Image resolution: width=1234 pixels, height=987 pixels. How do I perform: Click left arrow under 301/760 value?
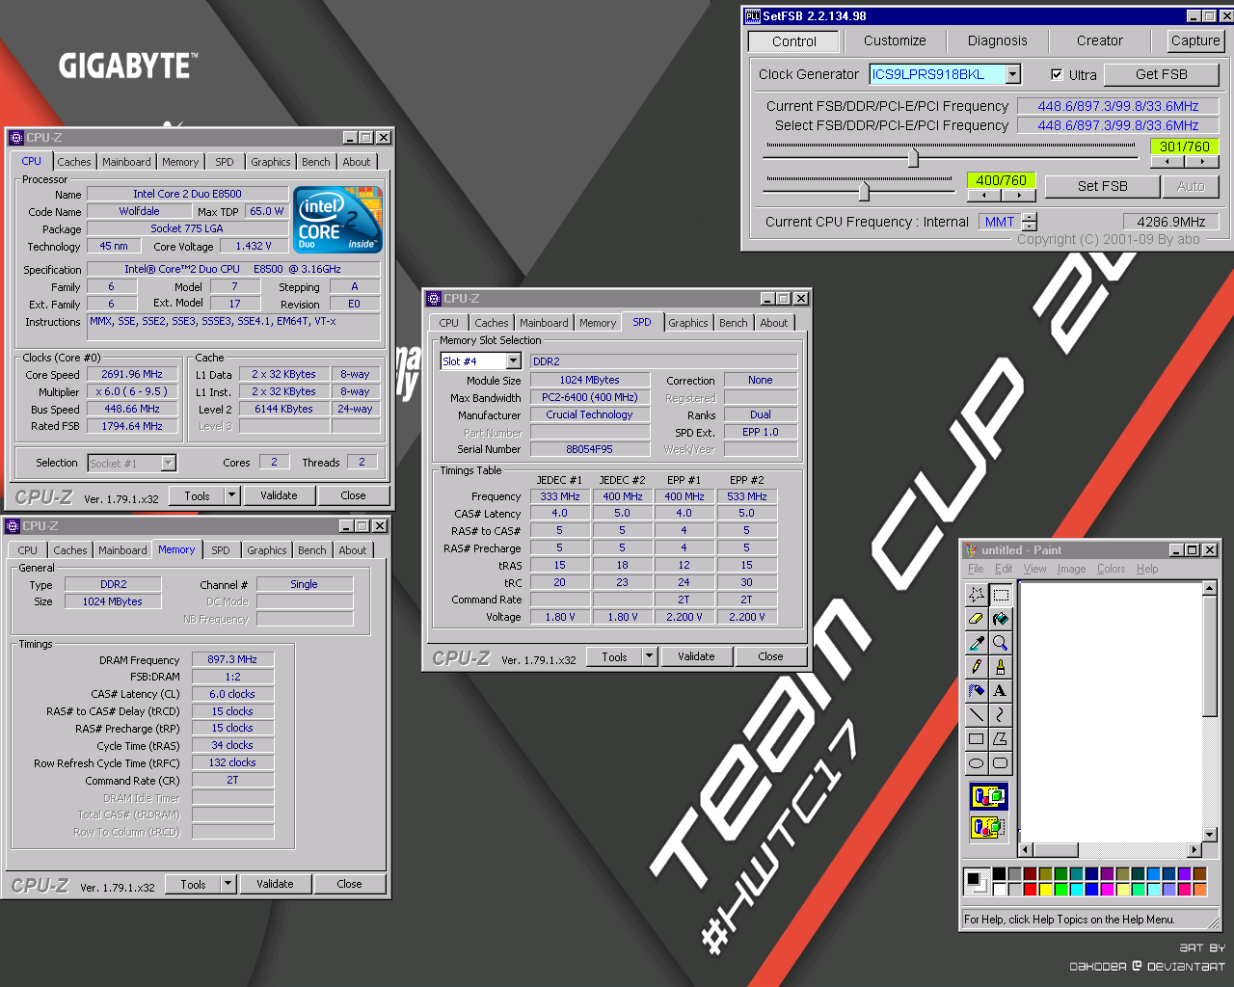1167,161
